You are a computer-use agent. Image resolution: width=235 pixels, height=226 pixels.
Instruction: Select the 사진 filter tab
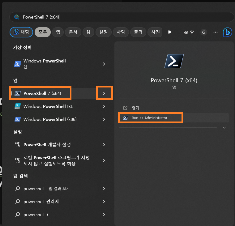[155, 32]
